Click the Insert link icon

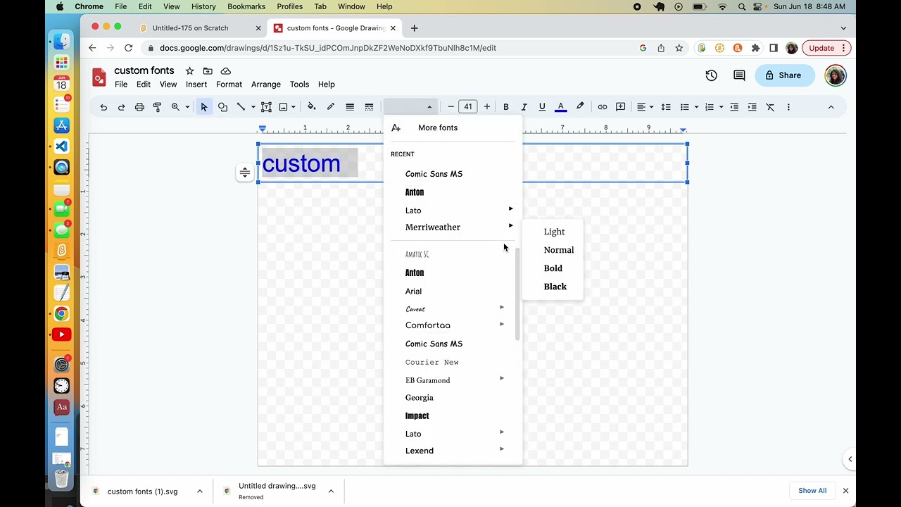click(x=603, y=107)
